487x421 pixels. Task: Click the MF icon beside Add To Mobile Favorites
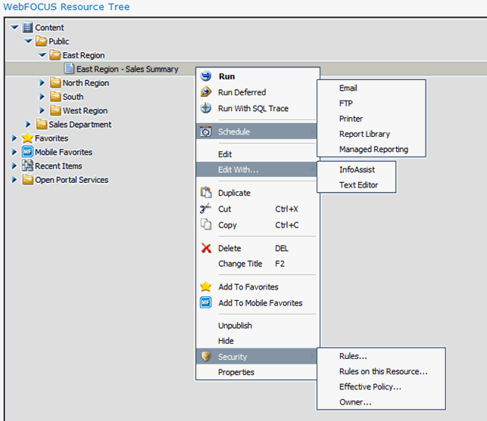click(x=205, y=302)
